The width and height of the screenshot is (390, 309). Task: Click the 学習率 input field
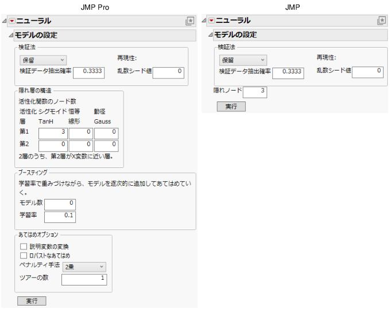60,217
